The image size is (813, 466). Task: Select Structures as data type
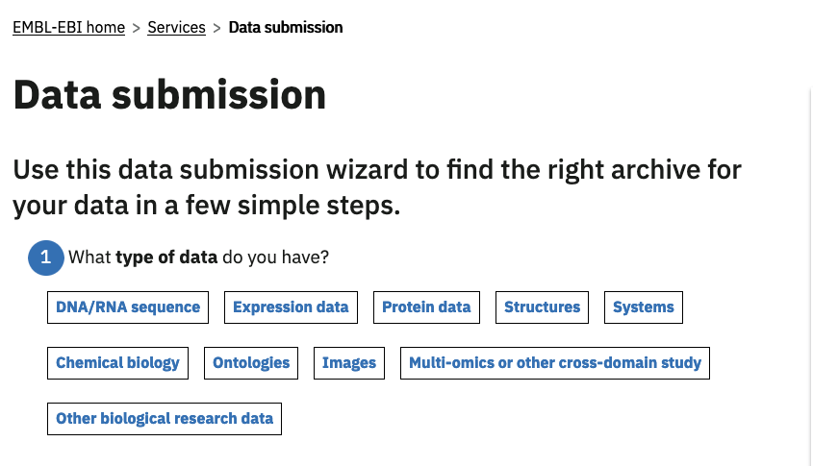(x=542, y=307)
